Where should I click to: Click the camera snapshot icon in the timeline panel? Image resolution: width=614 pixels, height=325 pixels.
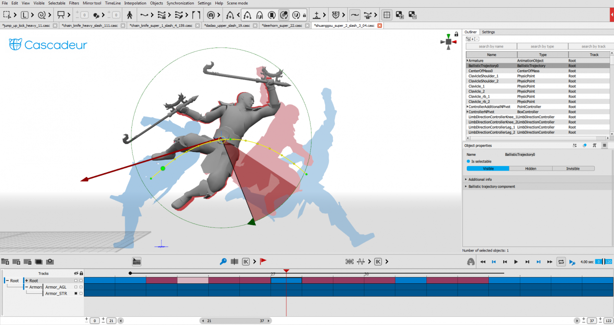point(50,261)
